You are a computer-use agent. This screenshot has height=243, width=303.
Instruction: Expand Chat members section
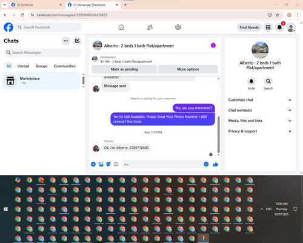pos(260,111)
